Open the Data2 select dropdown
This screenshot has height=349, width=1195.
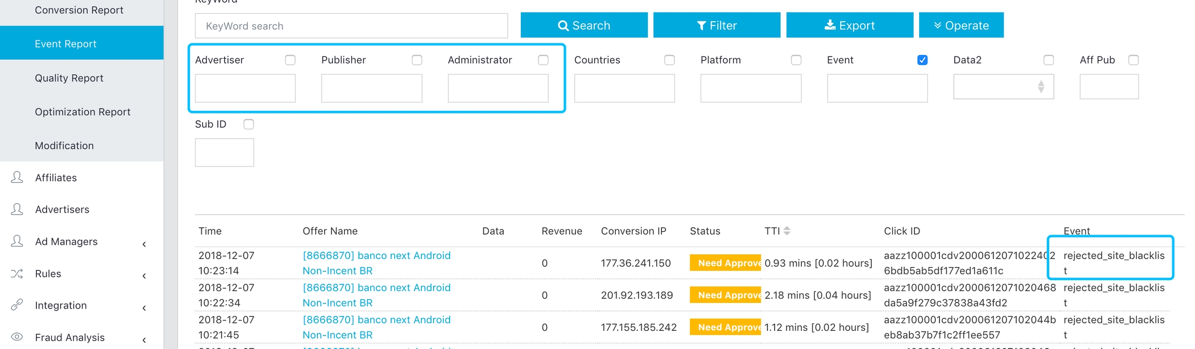[1003, 87]
